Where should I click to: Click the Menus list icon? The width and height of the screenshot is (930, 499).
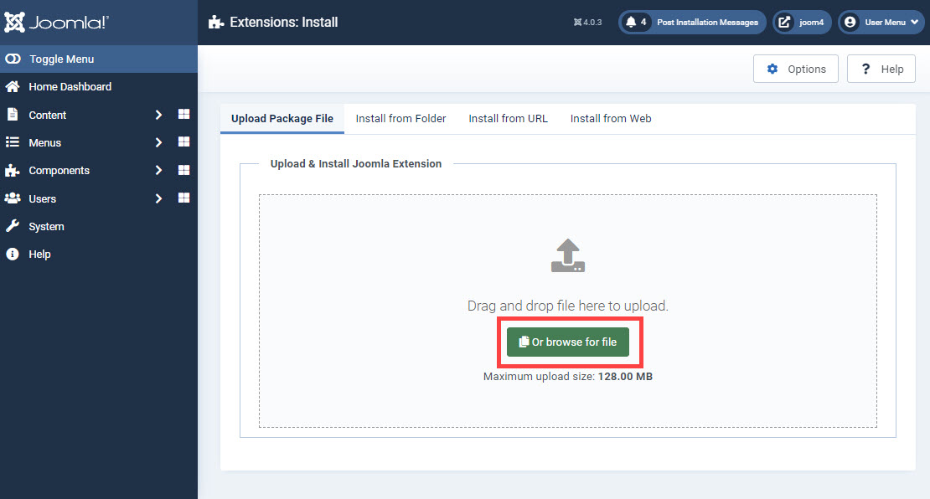[13, 142]
